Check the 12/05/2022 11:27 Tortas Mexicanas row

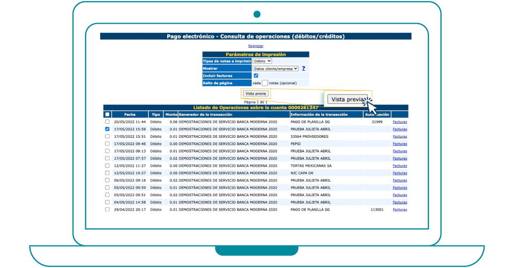tap(107, 166)
